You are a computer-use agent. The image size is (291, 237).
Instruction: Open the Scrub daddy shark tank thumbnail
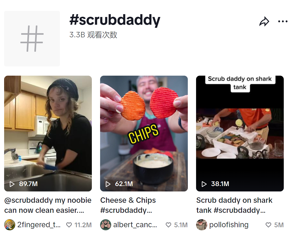[x=240, y=134]
